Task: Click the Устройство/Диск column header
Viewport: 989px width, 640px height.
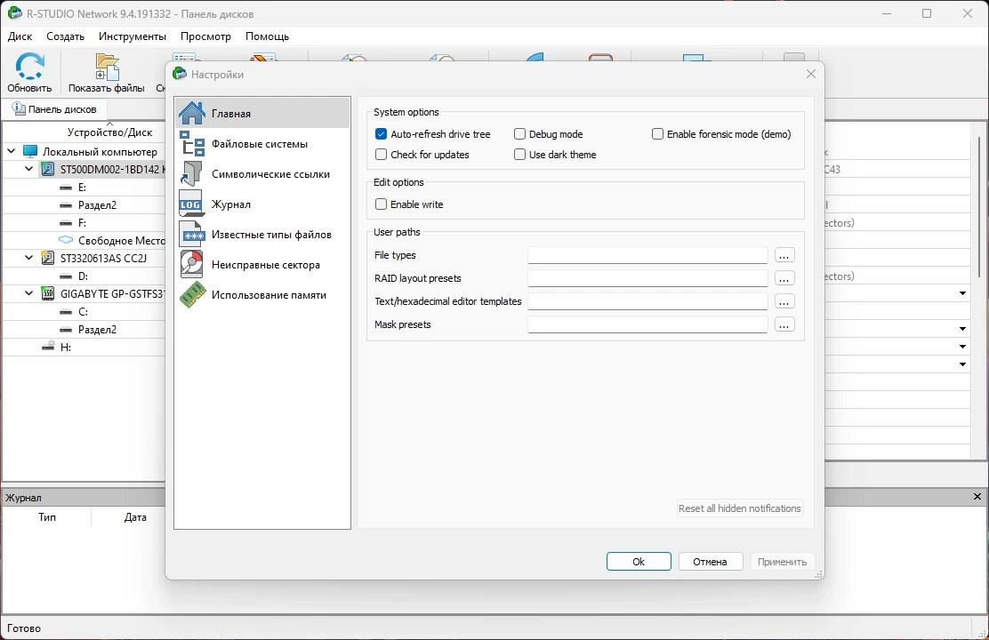Action: tap(109, 132)
